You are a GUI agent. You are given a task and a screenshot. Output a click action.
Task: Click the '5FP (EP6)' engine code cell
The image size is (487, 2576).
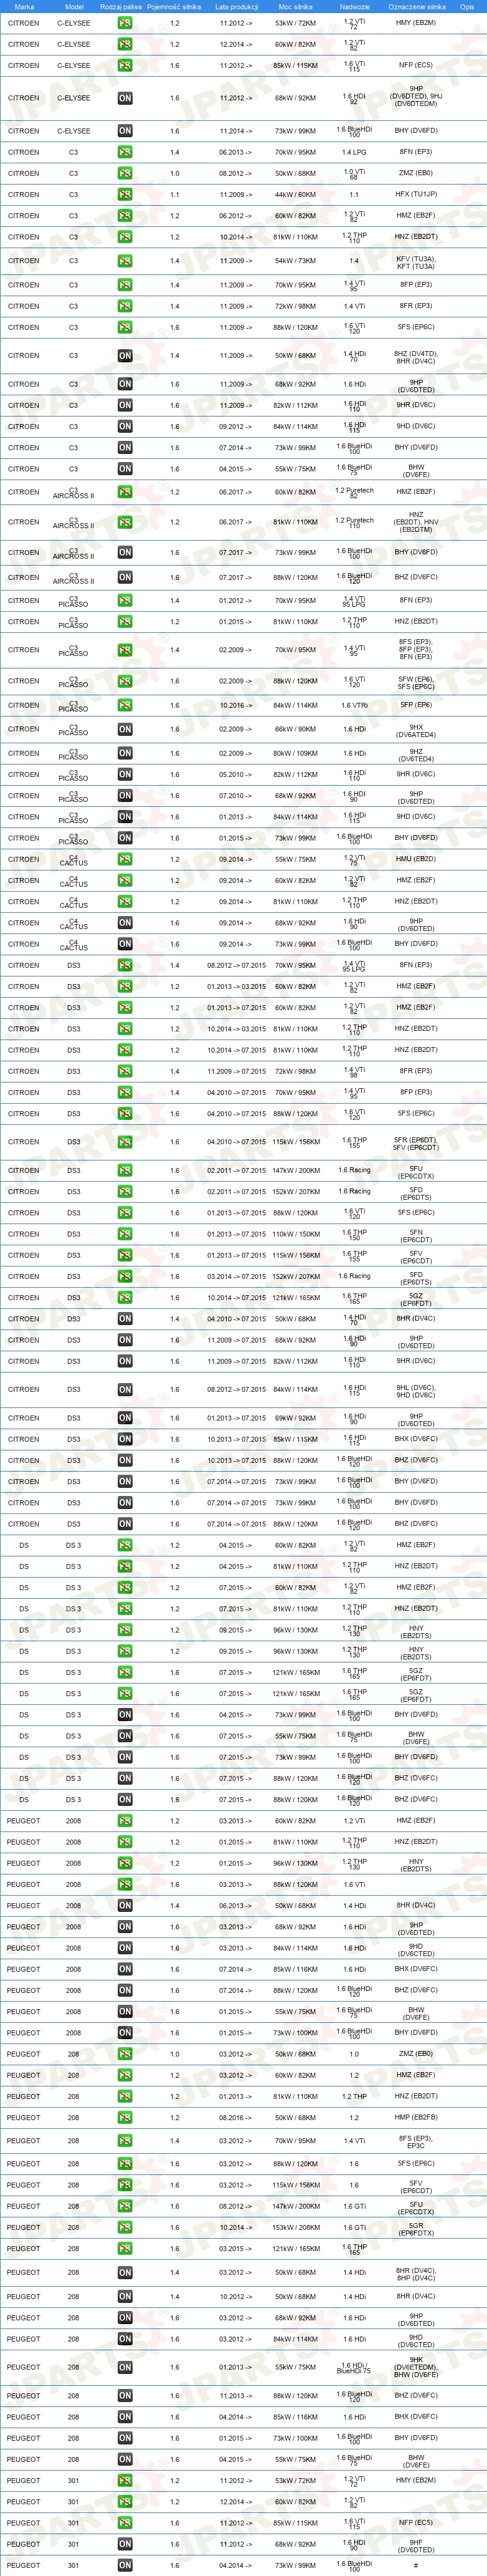pyautogui.click(x=416, y=705)
